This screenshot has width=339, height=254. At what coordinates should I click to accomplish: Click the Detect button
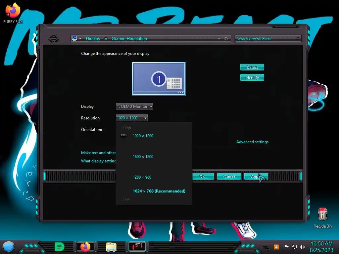point(252,67)
